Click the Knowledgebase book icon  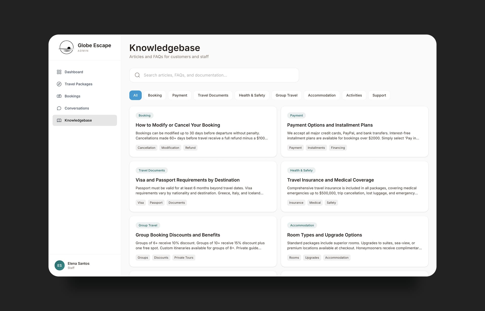[x=59, y=120]
